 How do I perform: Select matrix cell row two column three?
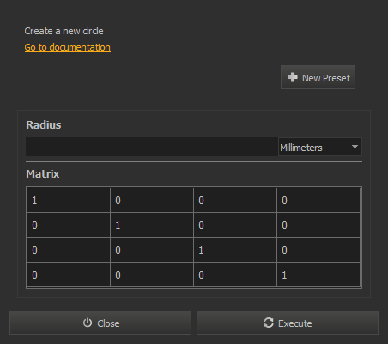[235, 225]
